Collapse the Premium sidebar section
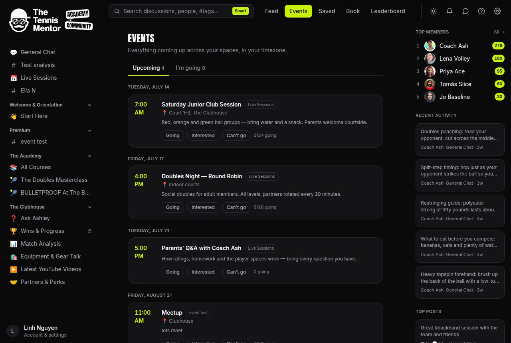The height and width of the screenshot is (343, 511). click(89, 130)
